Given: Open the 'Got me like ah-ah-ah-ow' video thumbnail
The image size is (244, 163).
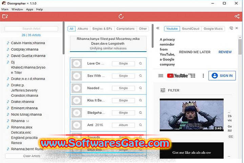Looking at the screenshot, I should (x=191, y=150).
